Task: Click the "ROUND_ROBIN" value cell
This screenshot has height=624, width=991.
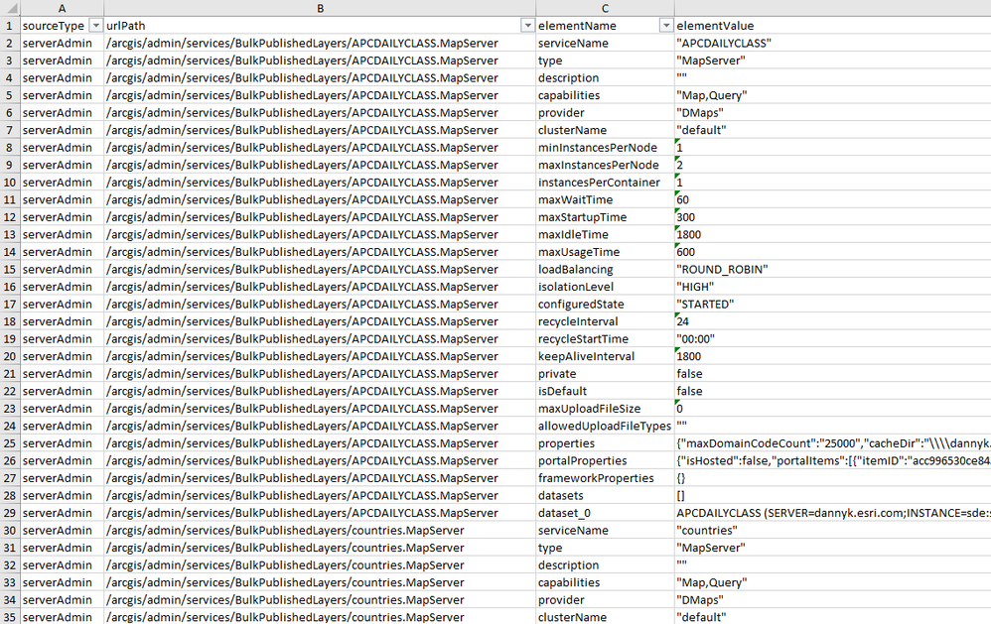Action: pyautogui.click(x=832, y=270)
